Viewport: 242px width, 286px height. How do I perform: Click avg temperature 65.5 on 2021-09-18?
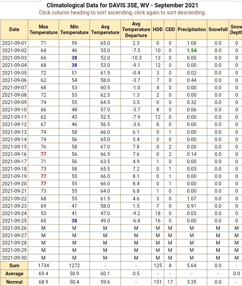pyautogui.click(x=105, y=169)
